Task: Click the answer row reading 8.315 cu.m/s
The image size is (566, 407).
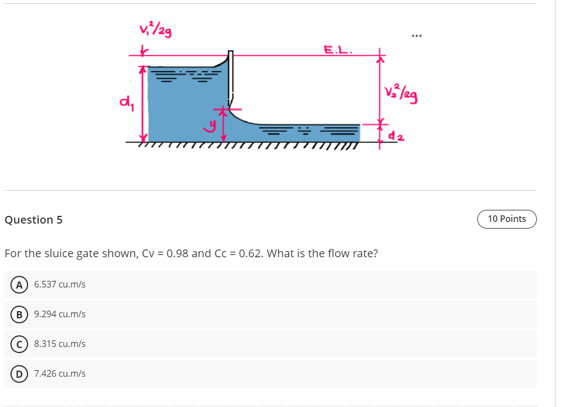Action: pyautogui.click(x=59, y=344)
